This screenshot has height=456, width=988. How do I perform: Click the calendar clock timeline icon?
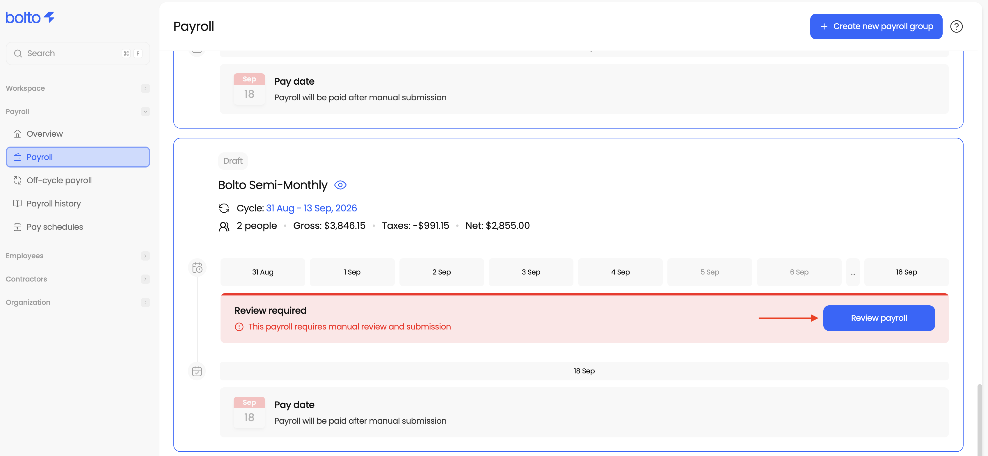tap(197, 268)
